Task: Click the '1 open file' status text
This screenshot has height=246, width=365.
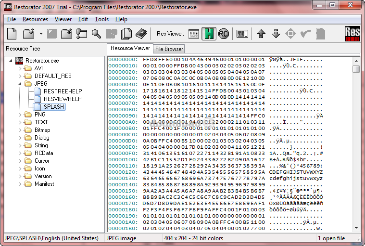Action: tap(331, 238)
